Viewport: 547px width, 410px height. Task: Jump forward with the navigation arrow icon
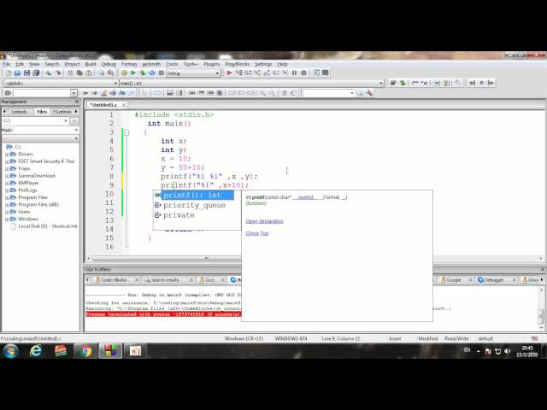(491, 83)
